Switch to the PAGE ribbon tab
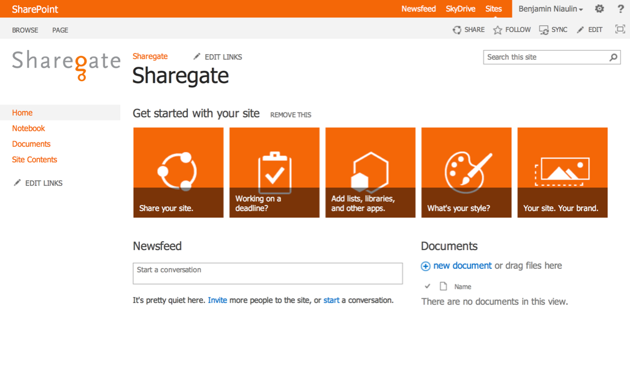Image resolution: width=630 pixels, height=374 pixels. 60,30
